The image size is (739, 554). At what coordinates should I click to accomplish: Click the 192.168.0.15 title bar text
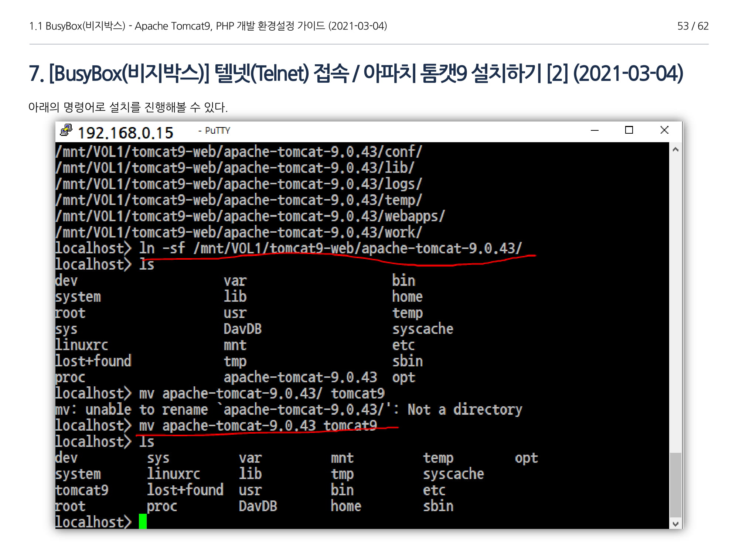point(125,133)
